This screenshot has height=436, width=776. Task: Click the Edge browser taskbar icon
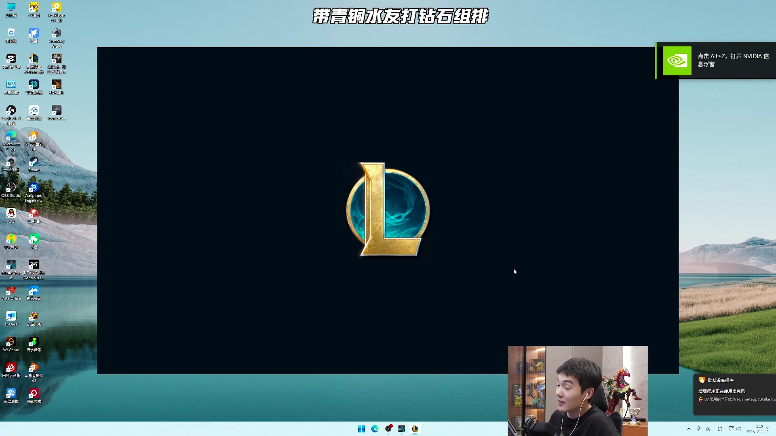coord(375,429)
